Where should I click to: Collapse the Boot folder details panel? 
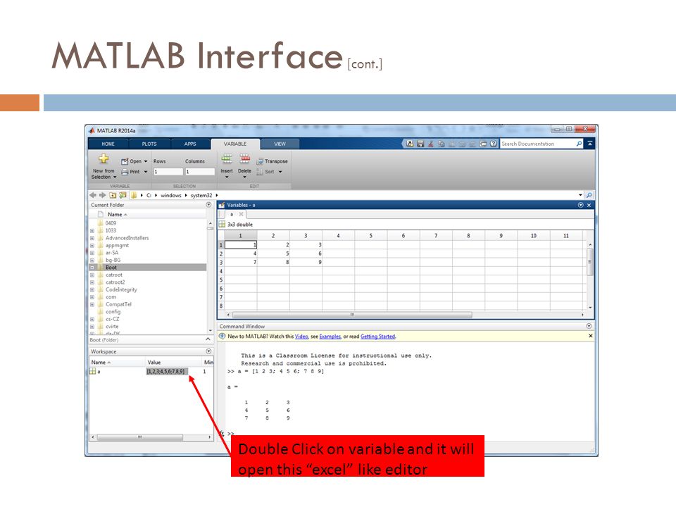[208, 339]
